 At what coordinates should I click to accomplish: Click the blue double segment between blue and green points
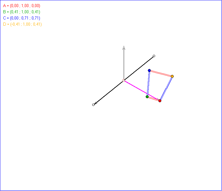pos(148,84)
